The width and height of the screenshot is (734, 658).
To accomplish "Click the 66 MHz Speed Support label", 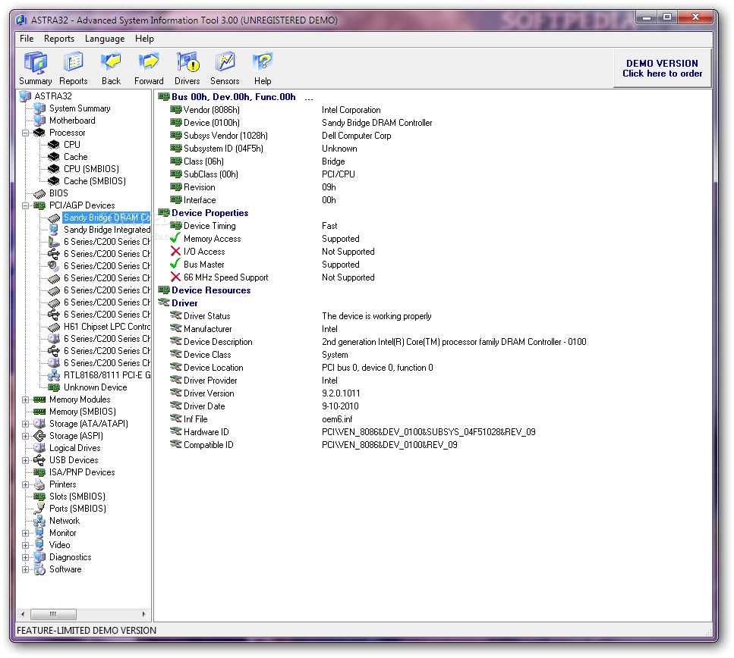I will (225, 277).
